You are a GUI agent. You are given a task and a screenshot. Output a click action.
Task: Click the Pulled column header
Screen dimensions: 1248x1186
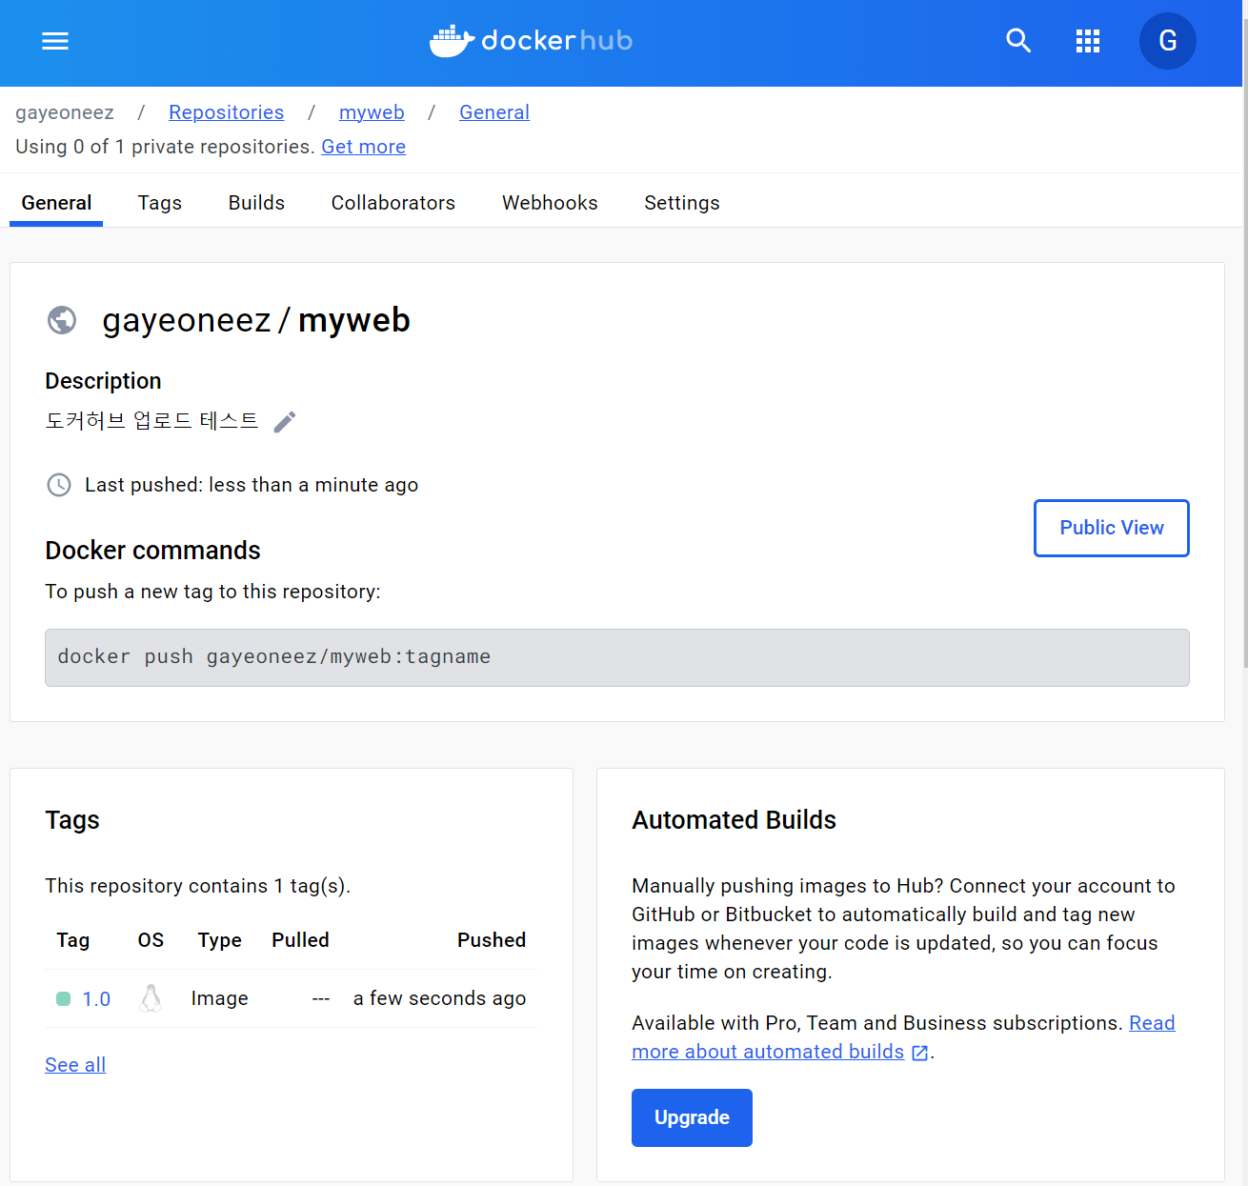[300, 940]
